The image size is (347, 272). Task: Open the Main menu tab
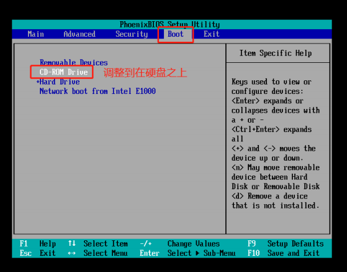(35, 34)
